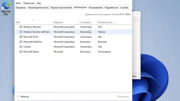This screenshot has height=101, width=180.
Task: Select the Microsoft OneDrive entry name
Action: [x=33, y=42]
